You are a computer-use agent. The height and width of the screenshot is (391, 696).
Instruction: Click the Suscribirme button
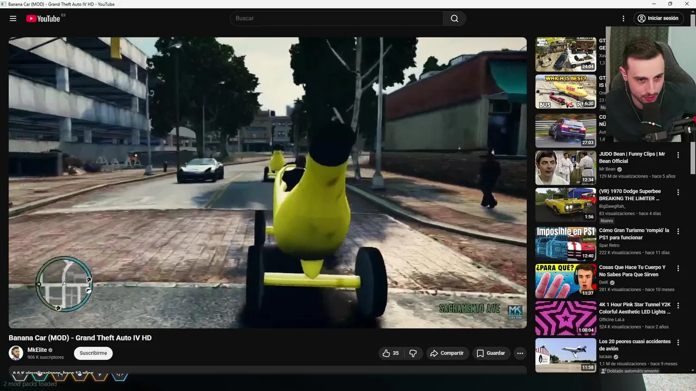point(94,353)
